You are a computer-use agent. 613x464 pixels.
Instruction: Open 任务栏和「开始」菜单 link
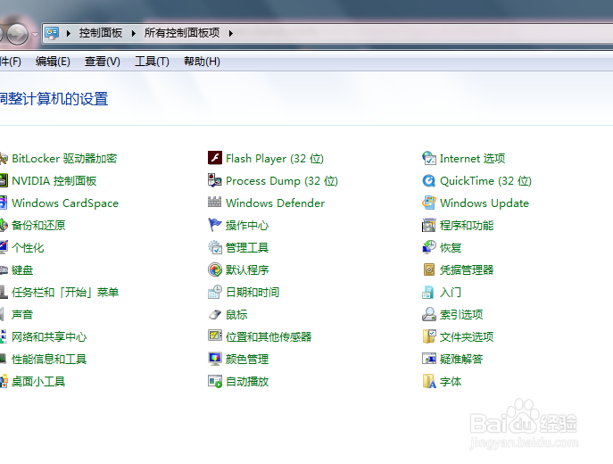65,292
